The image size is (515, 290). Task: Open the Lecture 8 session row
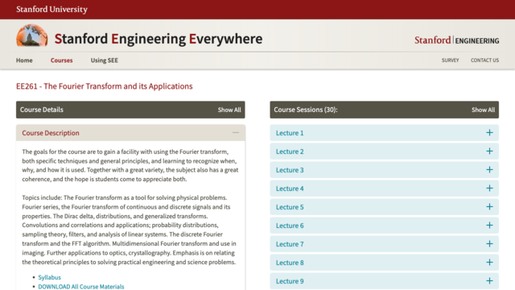pos(385,263)
